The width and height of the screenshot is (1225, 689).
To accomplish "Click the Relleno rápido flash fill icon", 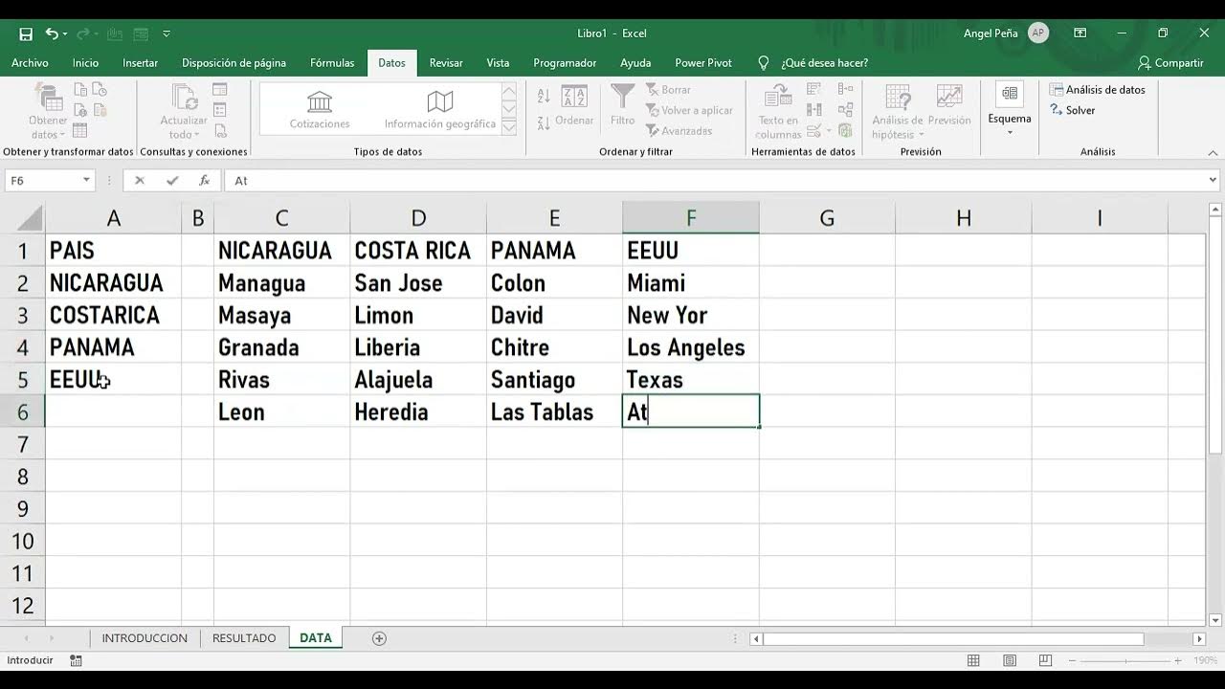I will [x=814, y=89].
